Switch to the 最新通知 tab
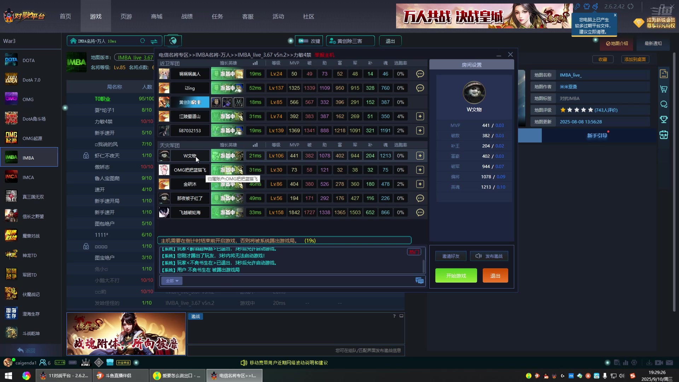679x382 pixels. 653,44
